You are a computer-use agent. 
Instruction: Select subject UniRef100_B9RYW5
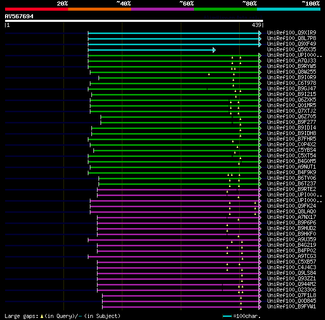[x=291, y=66]
